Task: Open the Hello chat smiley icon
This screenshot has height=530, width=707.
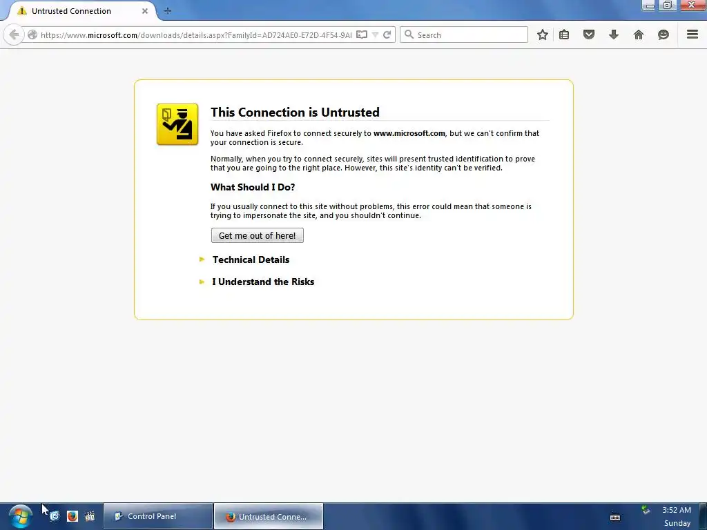Action: point(664,35)
